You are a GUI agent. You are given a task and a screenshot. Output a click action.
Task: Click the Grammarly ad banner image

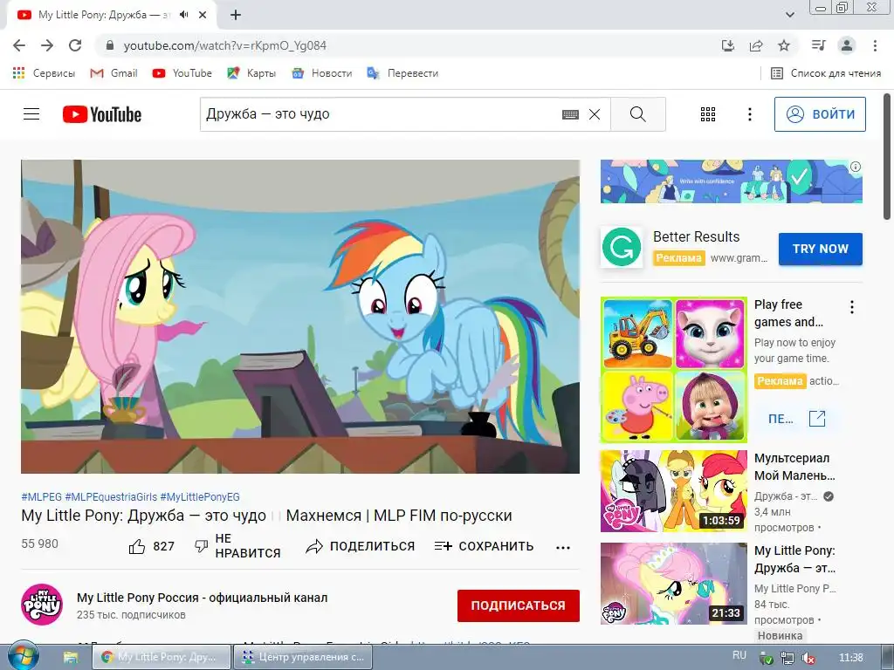(732, 181)
